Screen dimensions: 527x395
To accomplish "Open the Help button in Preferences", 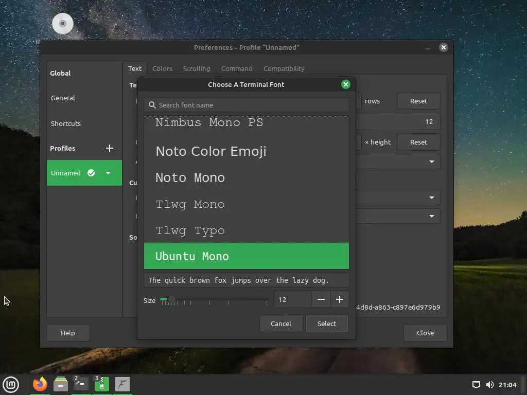I will tap(68, 333).
